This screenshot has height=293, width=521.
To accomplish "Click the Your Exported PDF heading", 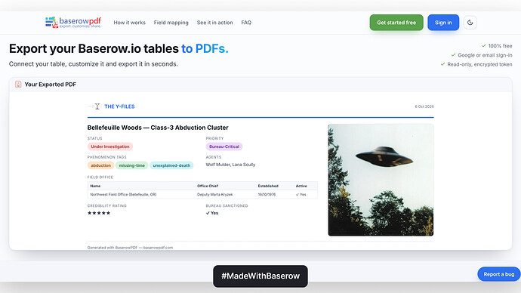I will [50, 85].
